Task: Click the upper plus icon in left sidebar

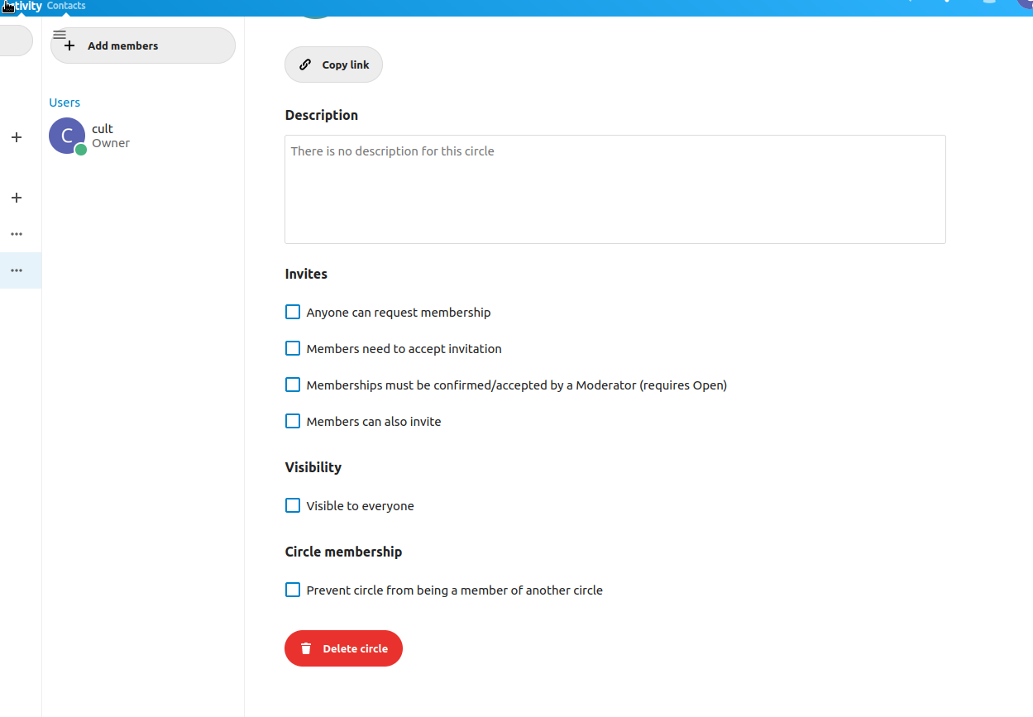Action: pos(17,137)
